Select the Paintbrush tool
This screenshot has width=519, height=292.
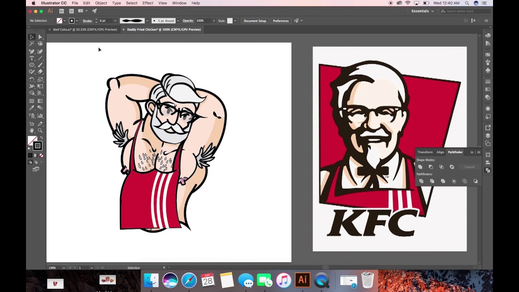pyautogui.click(x=40, y=65)
